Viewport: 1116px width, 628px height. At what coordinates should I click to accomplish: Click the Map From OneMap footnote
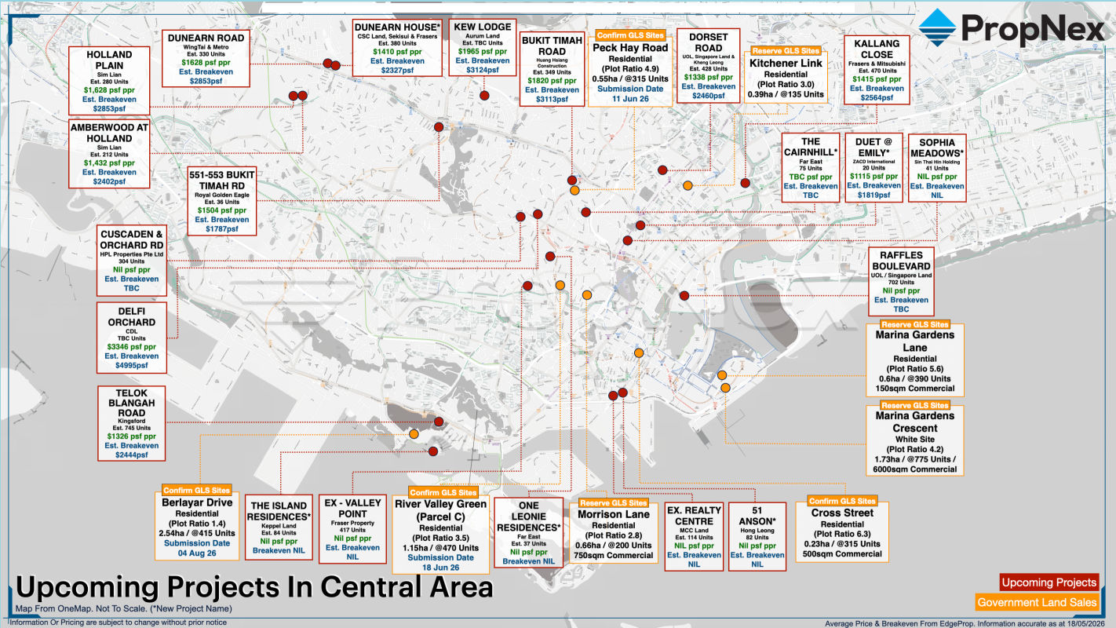pyautogui.click(x=123, y=609)
